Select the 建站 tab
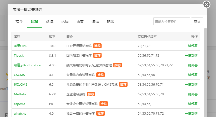Screen dimensions: 216x117 [x=34, y=21]
